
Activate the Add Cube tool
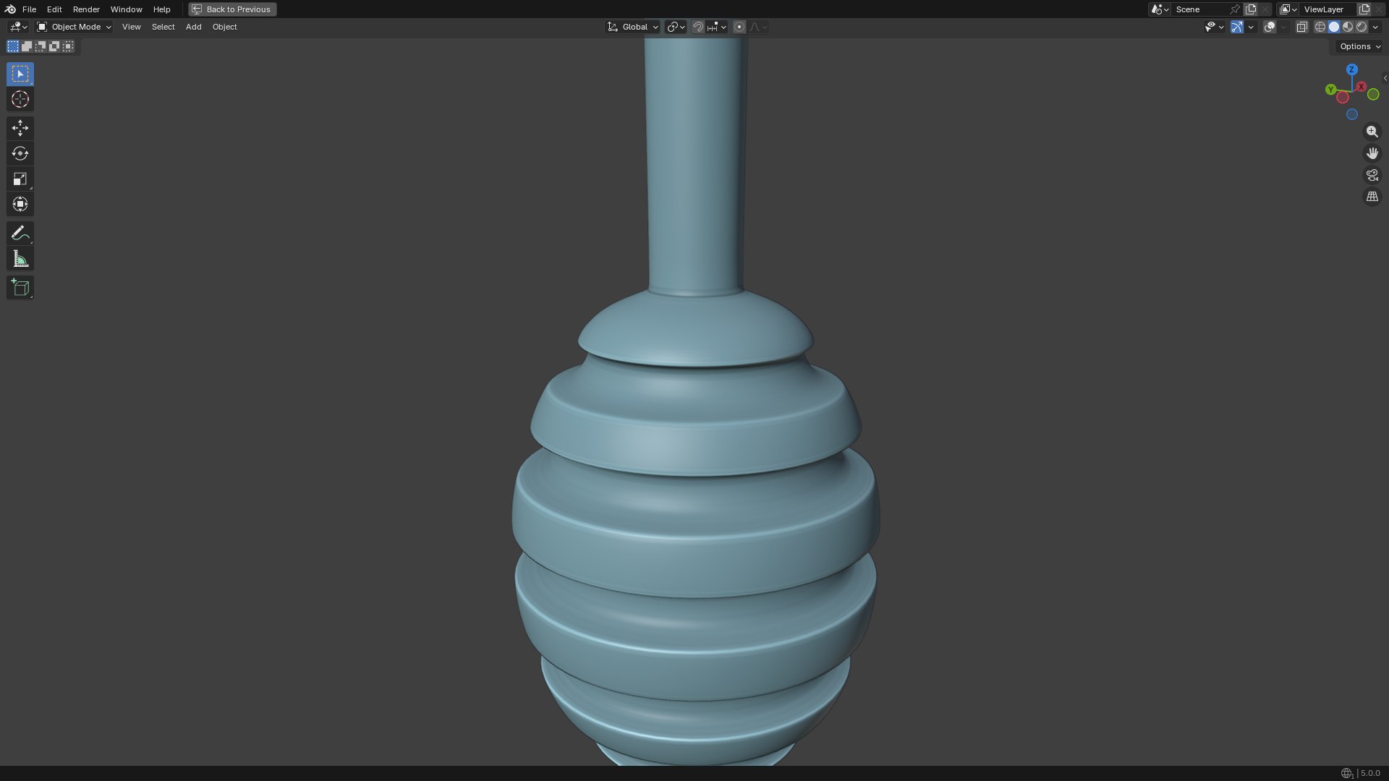(20, 288)
